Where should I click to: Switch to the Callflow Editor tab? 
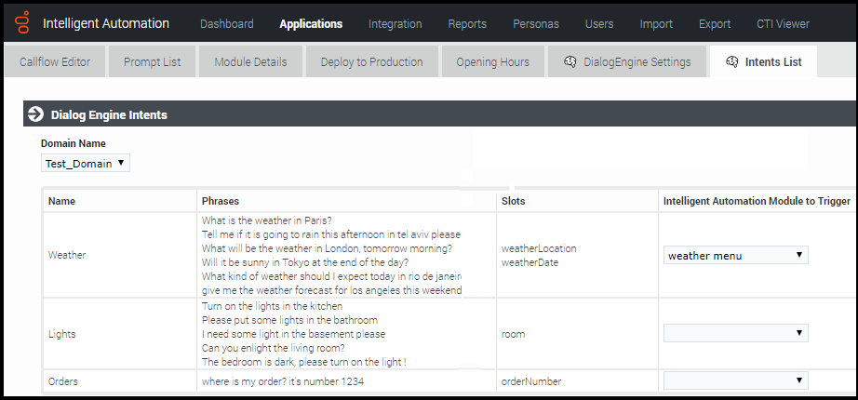55,62
